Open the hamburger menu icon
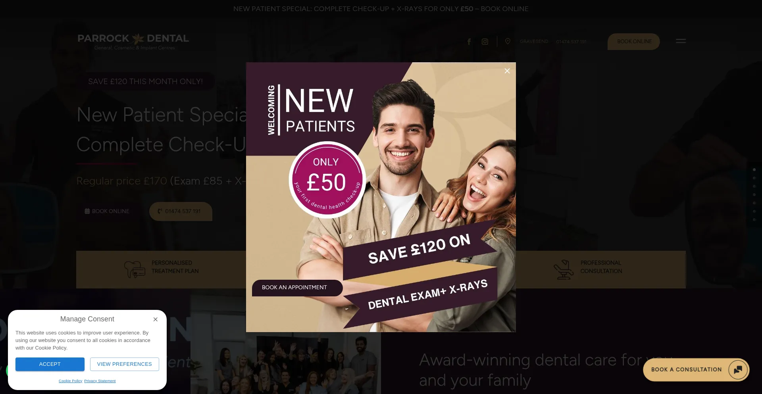762x394 pixels. pyautogui.click(x=681, y=41)
